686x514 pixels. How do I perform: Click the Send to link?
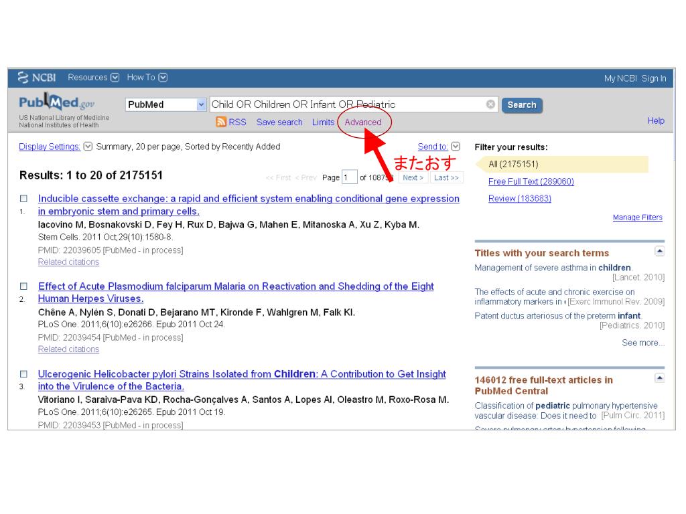pos(433,147)
